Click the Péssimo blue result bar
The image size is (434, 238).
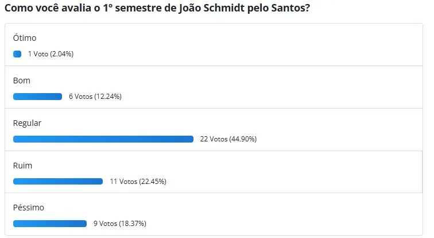pos(50,224)
